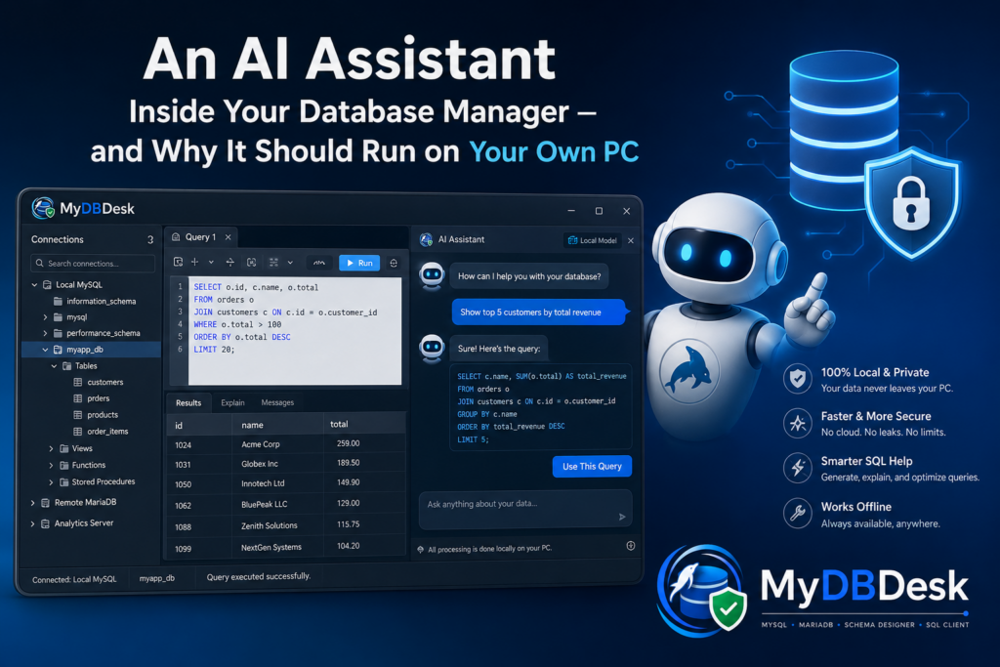This screenshot has width=1000, height=667.
Task: Click the bracketed-box icon in query toolbar
Action: click(x=252, y=262)
